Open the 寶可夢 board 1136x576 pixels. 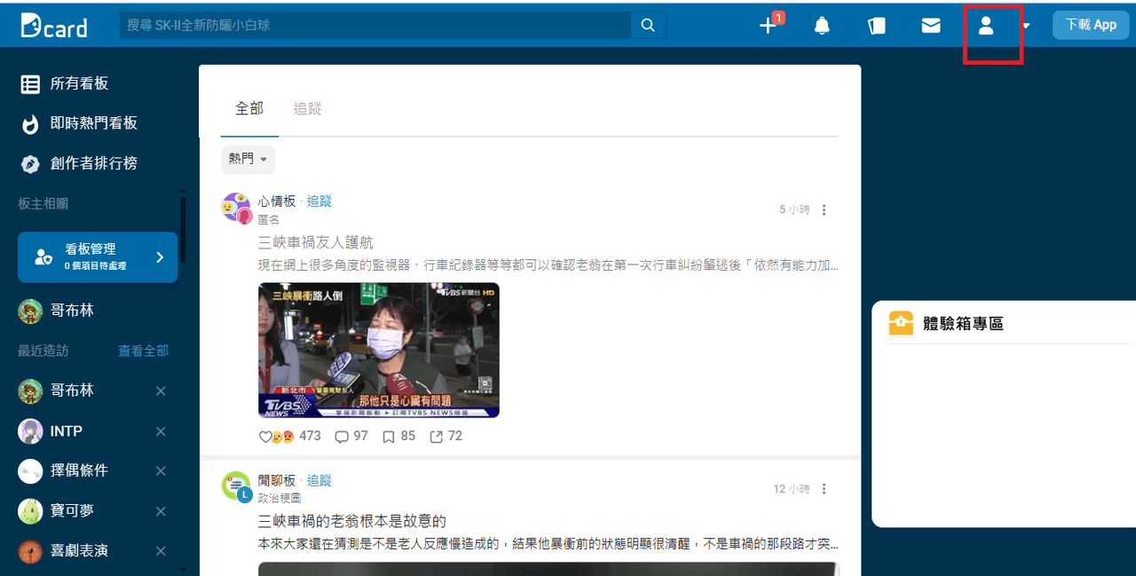[x=56, y=511]
